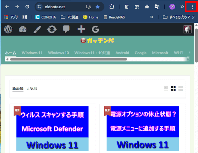Viewport: 198px width, 153px height.
Task: Click the plus New content icon
Action: click(x=81, y=29)
